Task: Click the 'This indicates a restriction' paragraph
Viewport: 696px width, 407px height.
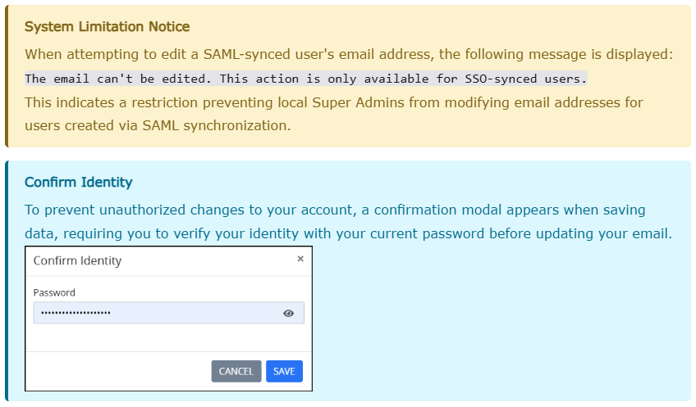Action: point(334,114)
